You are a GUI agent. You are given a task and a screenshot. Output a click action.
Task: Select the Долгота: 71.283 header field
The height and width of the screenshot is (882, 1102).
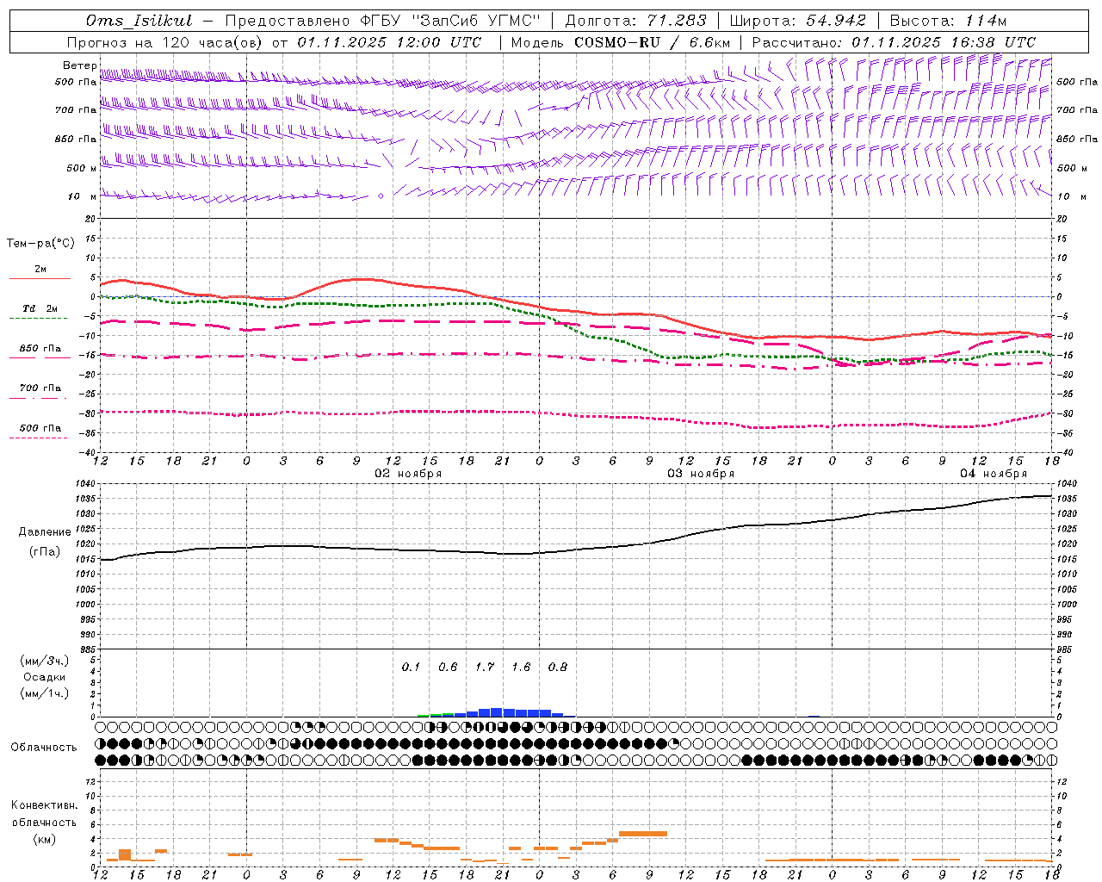pos(635,21)
